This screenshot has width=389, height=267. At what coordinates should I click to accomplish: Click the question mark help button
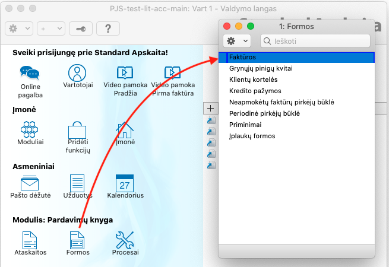click(108, 28)
